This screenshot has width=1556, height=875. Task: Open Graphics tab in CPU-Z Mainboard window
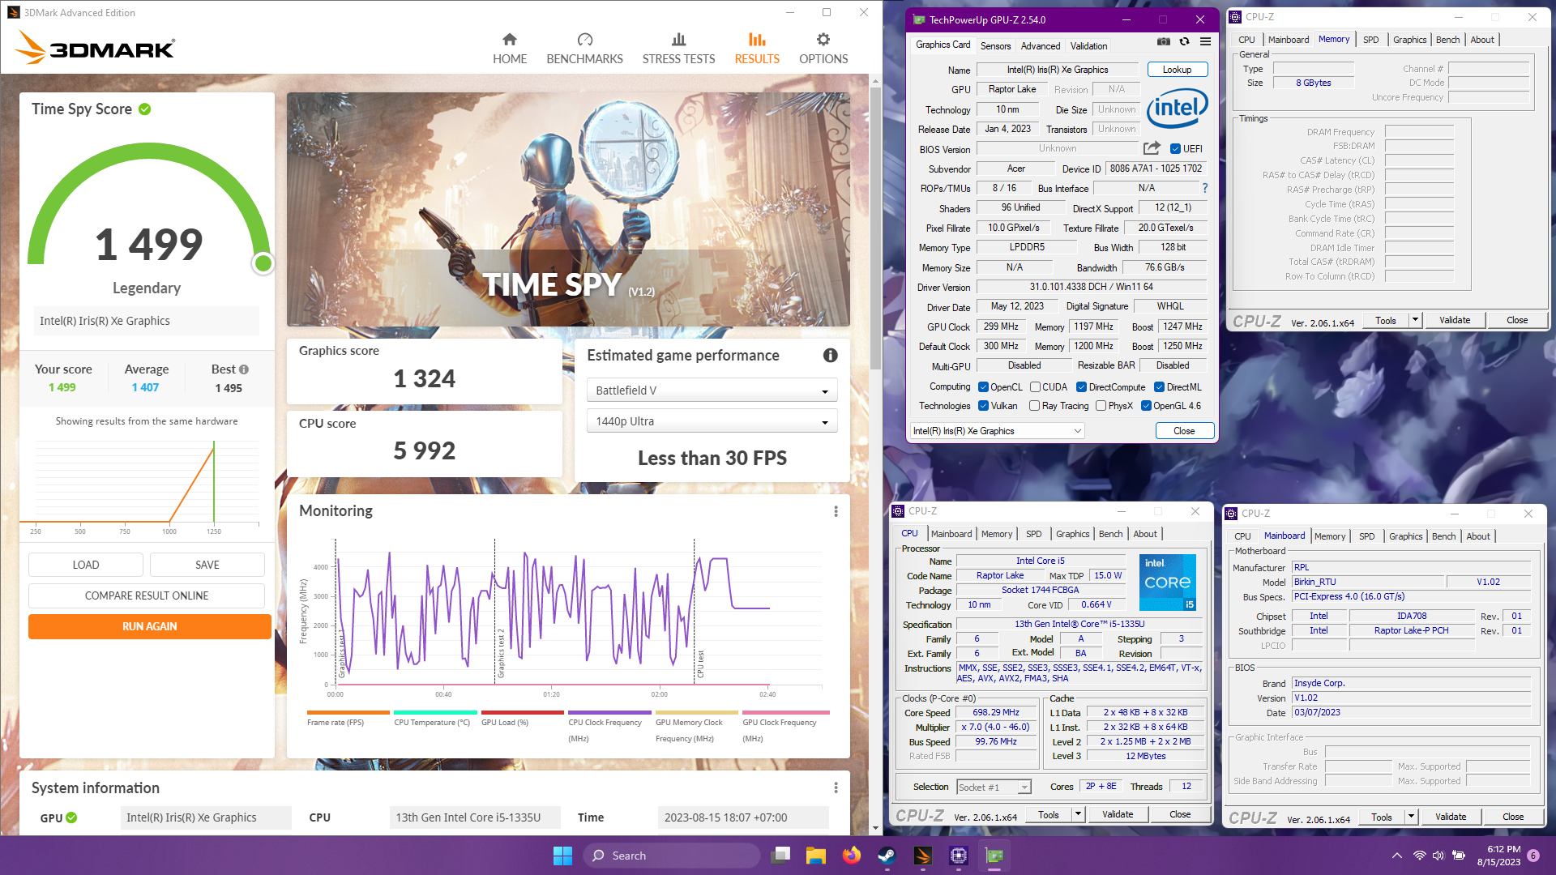click(1405, 536)
